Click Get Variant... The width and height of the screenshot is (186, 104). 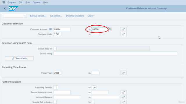56,16
